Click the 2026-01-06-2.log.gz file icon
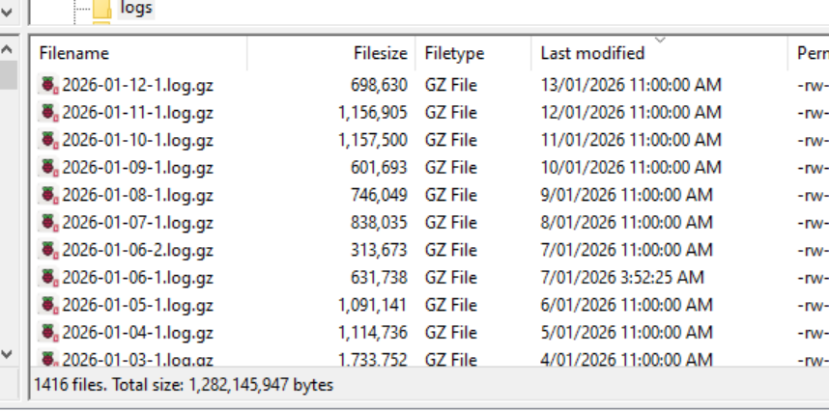 [48, 250]
